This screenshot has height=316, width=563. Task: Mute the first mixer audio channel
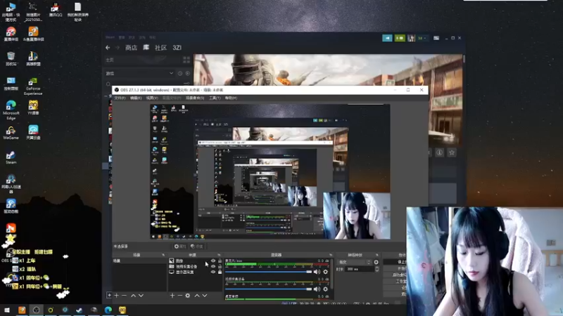(x=317, y=272)
